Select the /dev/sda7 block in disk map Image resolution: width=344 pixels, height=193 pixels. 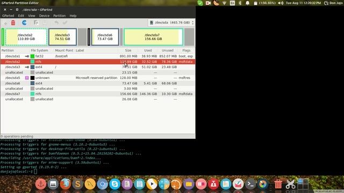coord(153,37)
